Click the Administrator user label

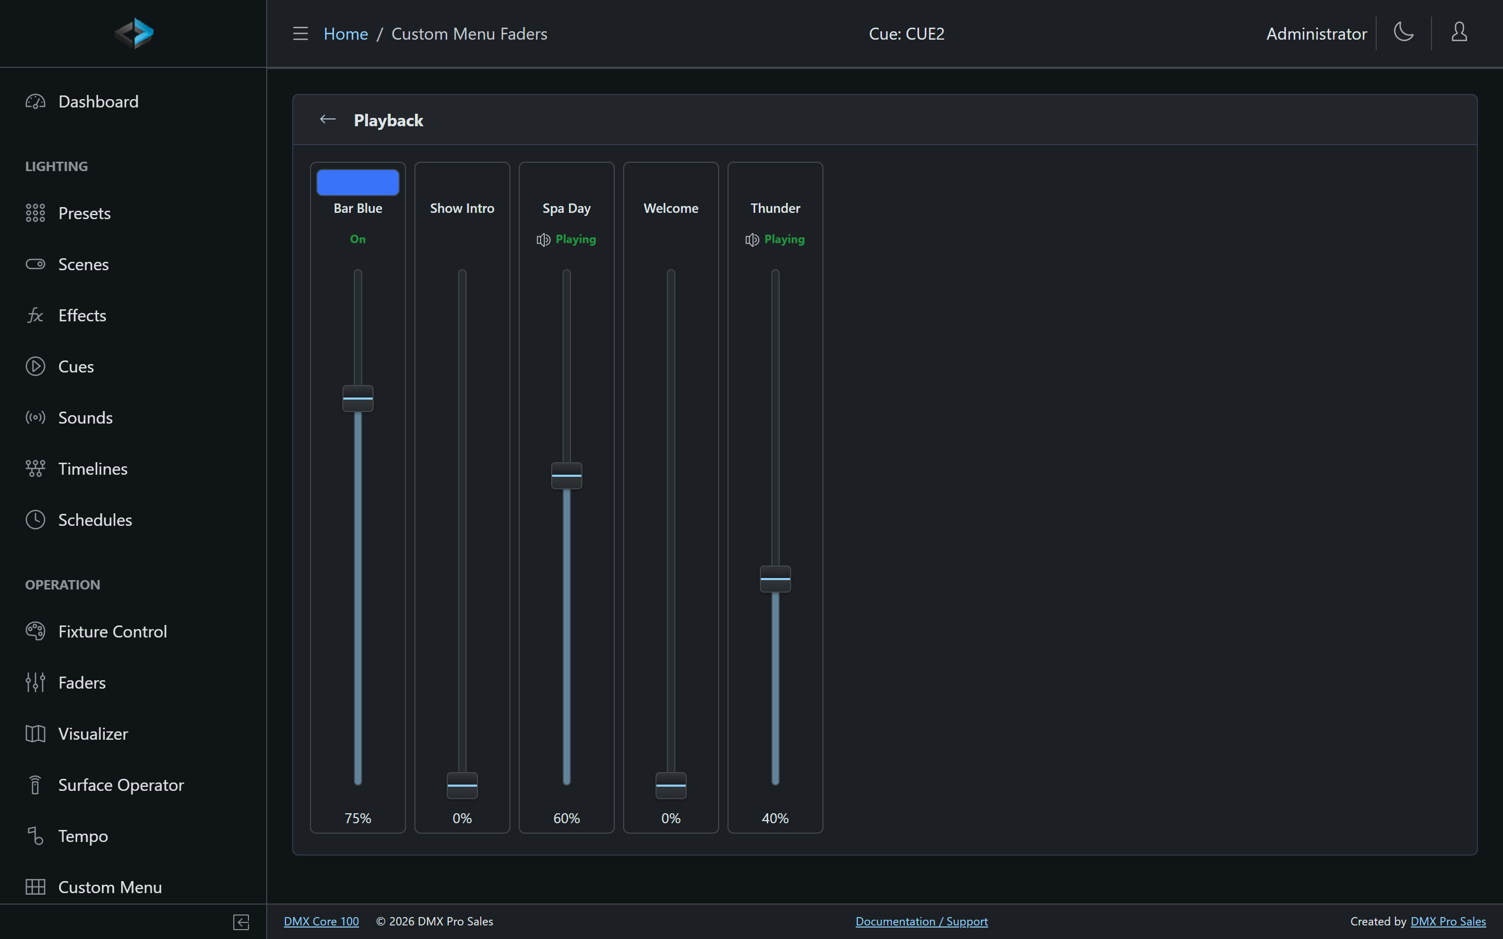point(1317,33)
